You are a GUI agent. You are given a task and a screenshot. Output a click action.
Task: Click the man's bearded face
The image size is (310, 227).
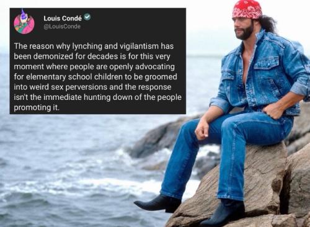[x=243, y=28]
